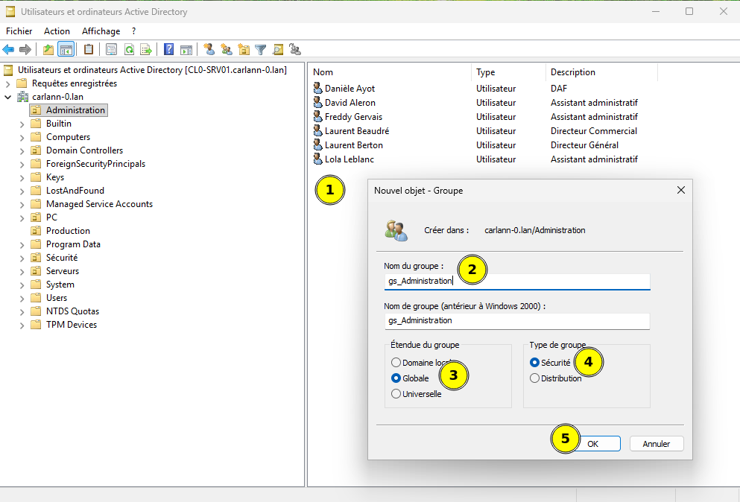Toggle the Show/Hide console tree icon
The height and width of the screenshot is (502, 740).
click(66, 49)
